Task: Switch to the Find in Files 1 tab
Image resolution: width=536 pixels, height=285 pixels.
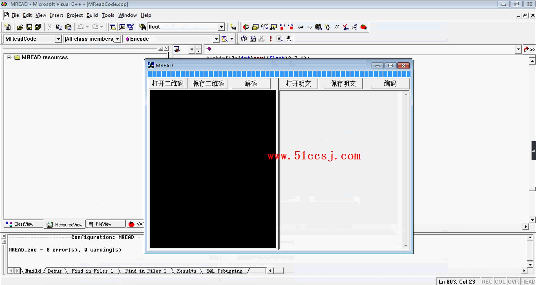Action: [x=92, y=271]
